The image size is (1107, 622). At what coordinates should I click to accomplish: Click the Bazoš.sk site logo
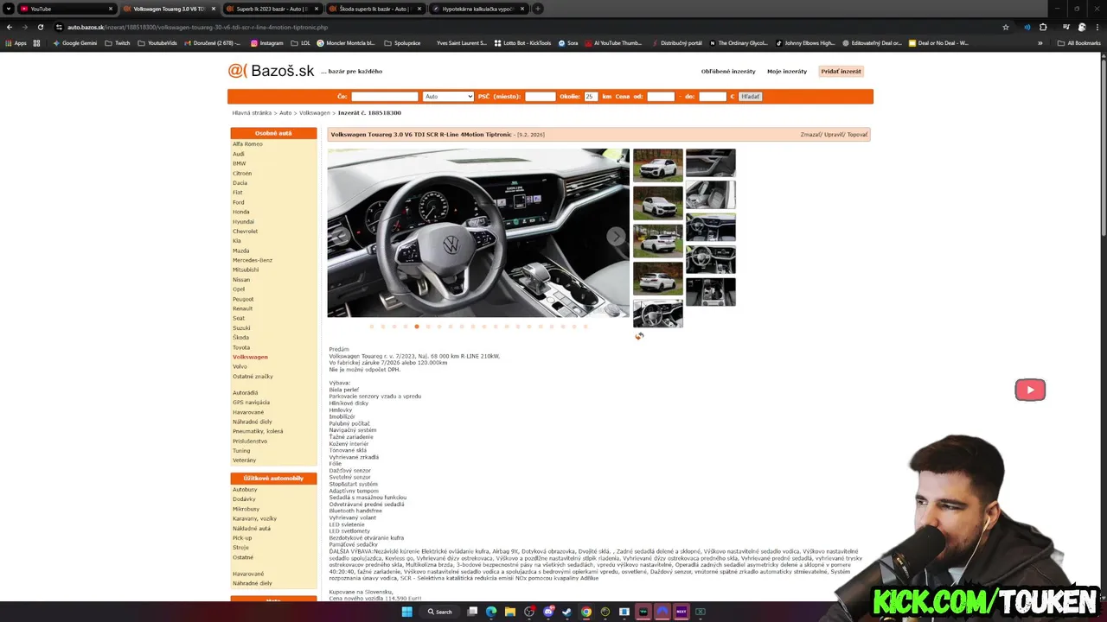tap(271, 71)
